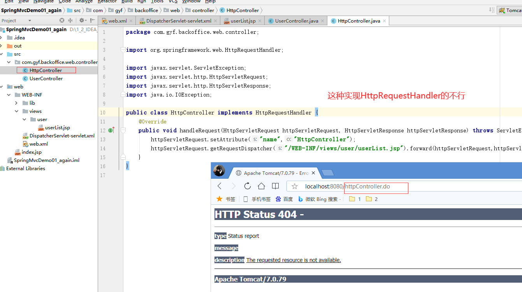This screenshot has width=522, height=292.
Task: Open the Project panel settings gear
Action: pyautogui.click(x=82, y=20)
